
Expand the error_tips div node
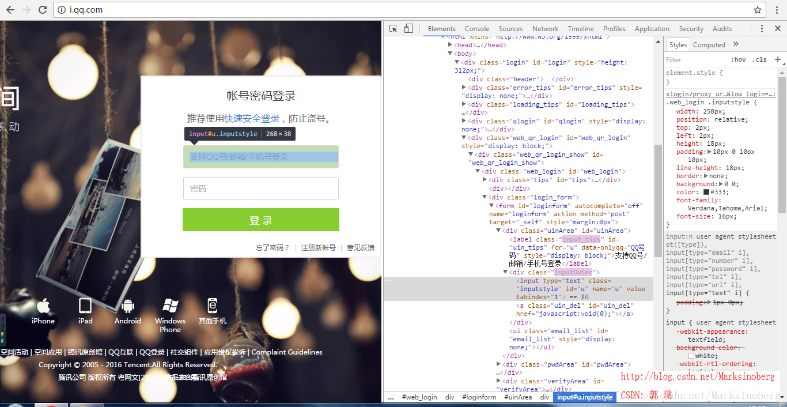(x=464, y=88)
